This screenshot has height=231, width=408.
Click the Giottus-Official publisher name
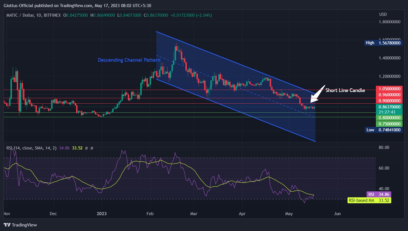[18, 5]
